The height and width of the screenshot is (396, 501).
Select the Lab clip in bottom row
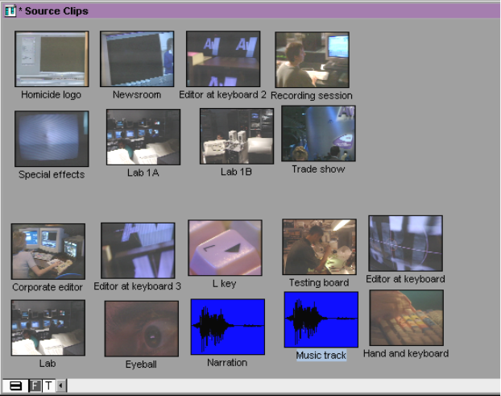coord(48,328)
